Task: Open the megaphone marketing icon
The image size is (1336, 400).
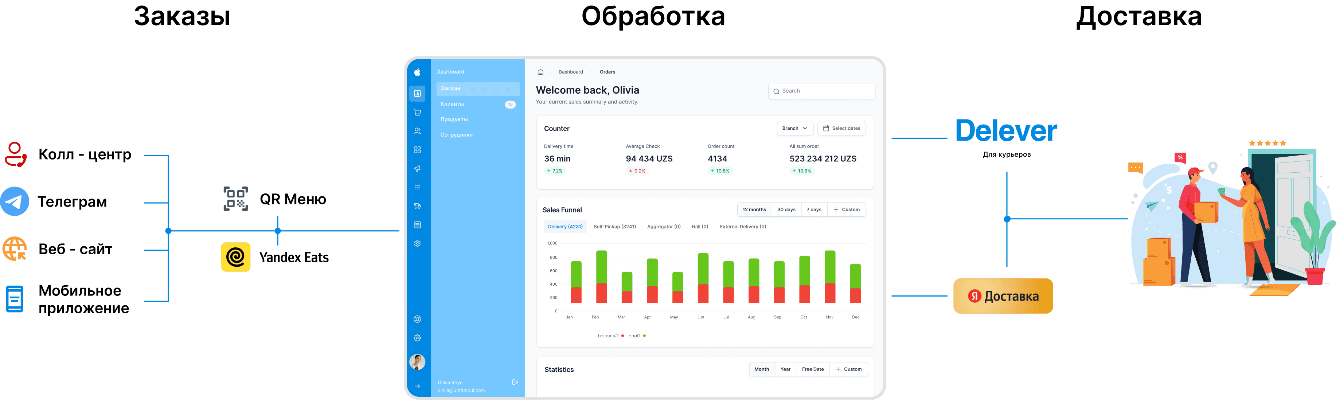Action: coord(418,168)
